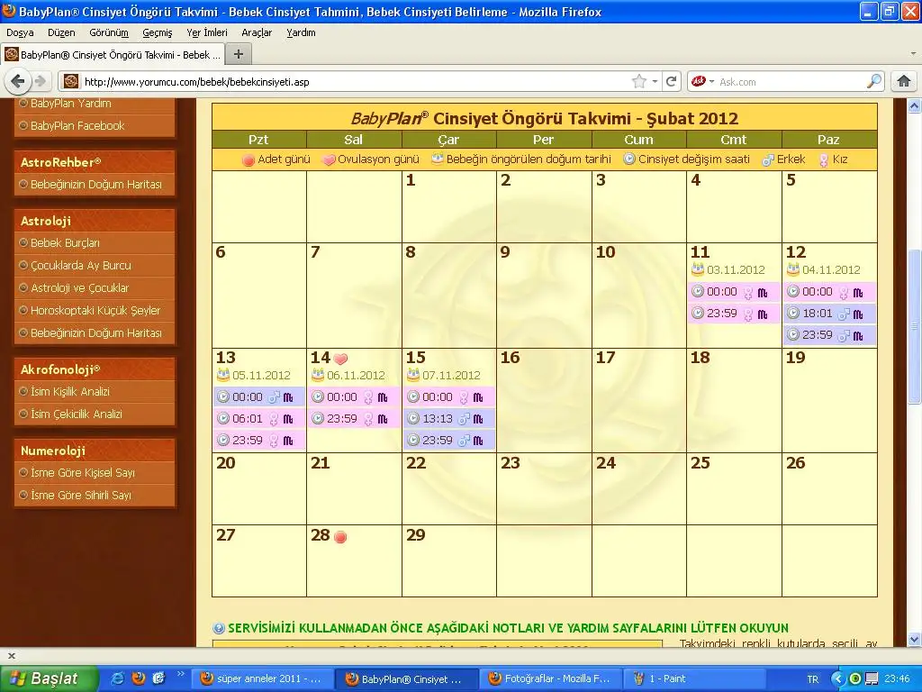Click the Erkek legend male symbol icon
Screen dimensions: 922x692
click(767, 159)
